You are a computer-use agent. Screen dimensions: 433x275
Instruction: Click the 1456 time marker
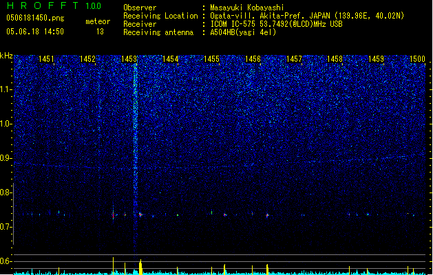(x=253, y=59)
